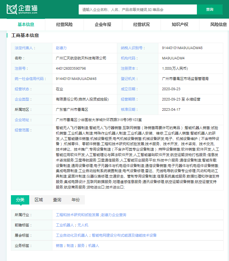Open the 经营状况 tab
This screenshot has height=261, width=229.
click(x=141, y=24)
